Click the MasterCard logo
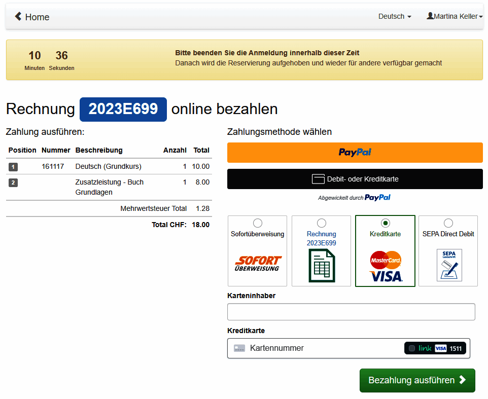Image resolution: width=488 pixels, height=399 pixels. point(386,260)
